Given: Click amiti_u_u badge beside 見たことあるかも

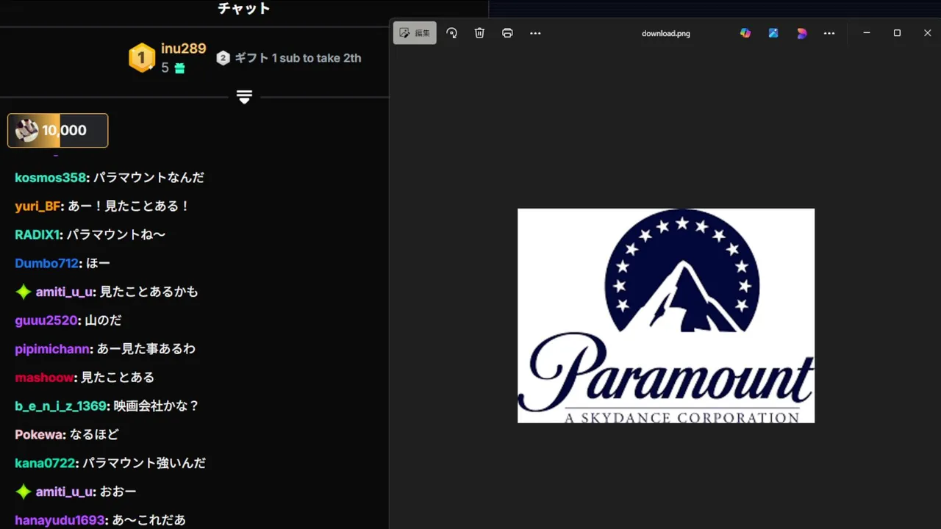Looking at the screenshot, I should (x=24, y=292).
